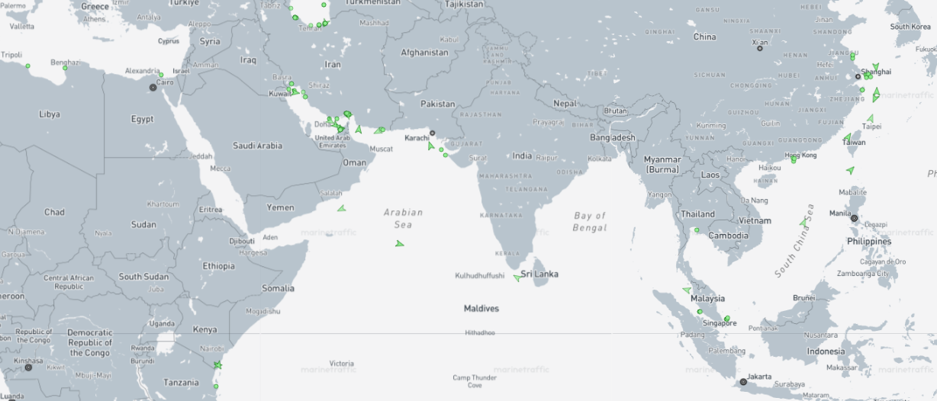Screen dimensions: 937x401
Task: Click the Shanghai port circle marker
Action: (x=858, y=76)
